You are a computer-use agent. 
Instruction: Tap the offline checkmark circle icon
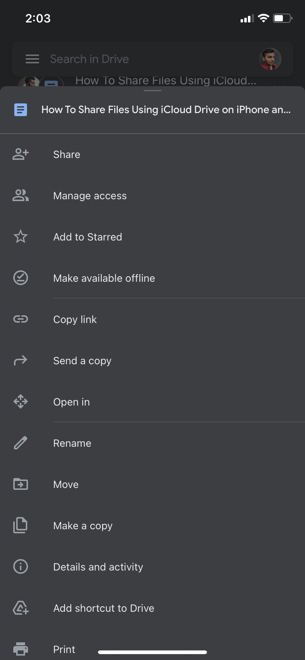tap(21, 278)
